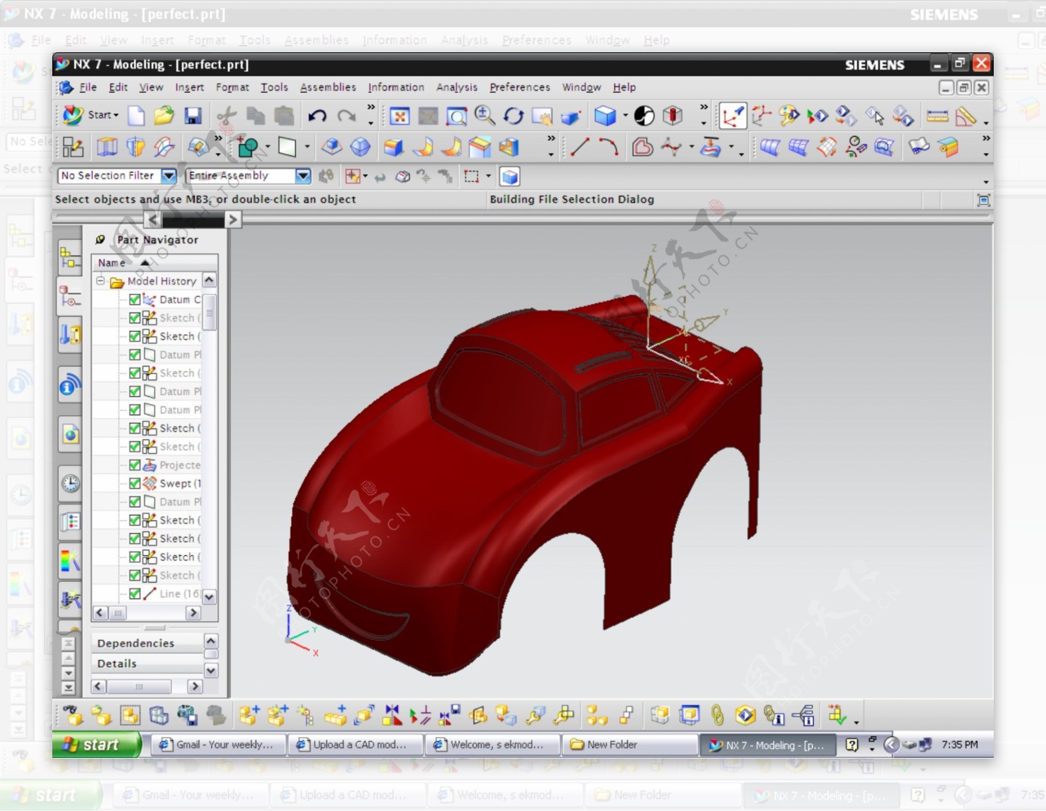Viewport: 1046px width, 811px height.
Task: Toggle the checkbox of the first Sketch row
Action: (x=135, y=318)
